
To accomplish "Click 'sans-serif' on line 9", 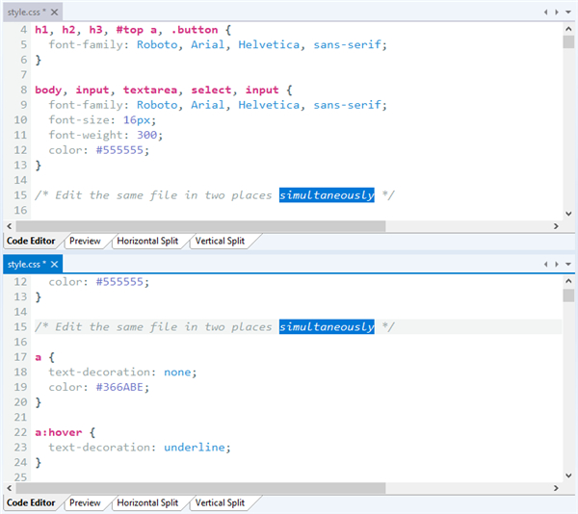I will [x=347, y=105].
